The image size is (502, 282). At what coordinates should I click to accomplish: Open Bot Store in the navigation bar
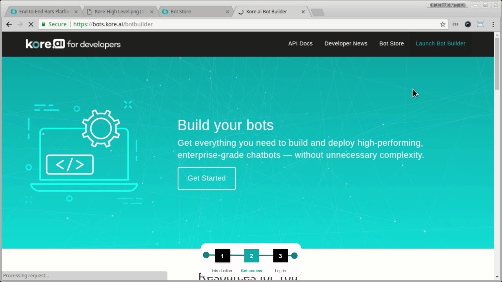[x=391, y=43]
